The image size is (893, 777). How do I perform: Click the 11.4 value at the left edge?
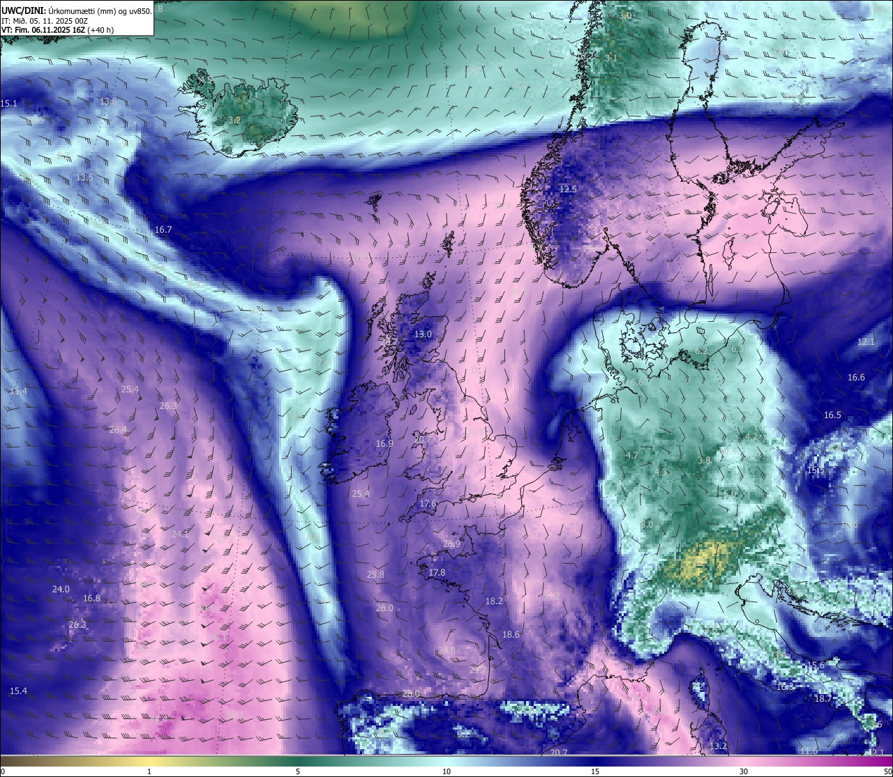coord(18,391)
